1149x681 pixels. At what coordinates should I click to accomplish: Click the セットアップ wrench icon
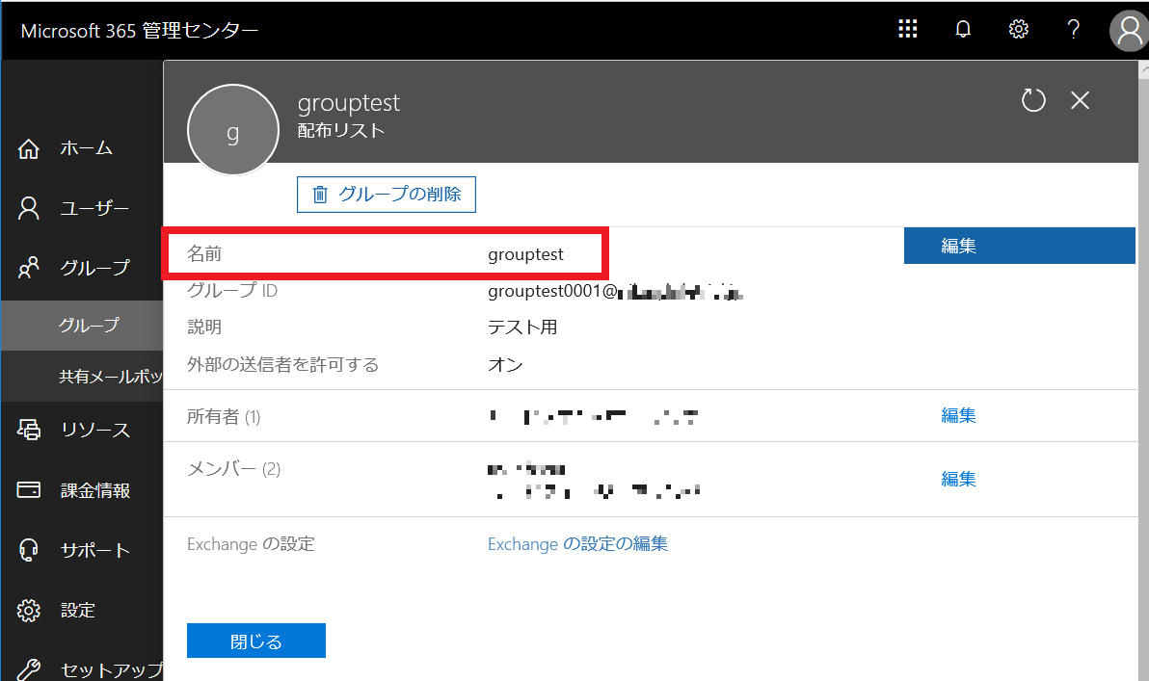tap(29, 669)
